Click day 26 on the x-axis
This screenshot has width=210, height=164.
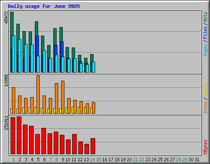click(x=166, y=159)
